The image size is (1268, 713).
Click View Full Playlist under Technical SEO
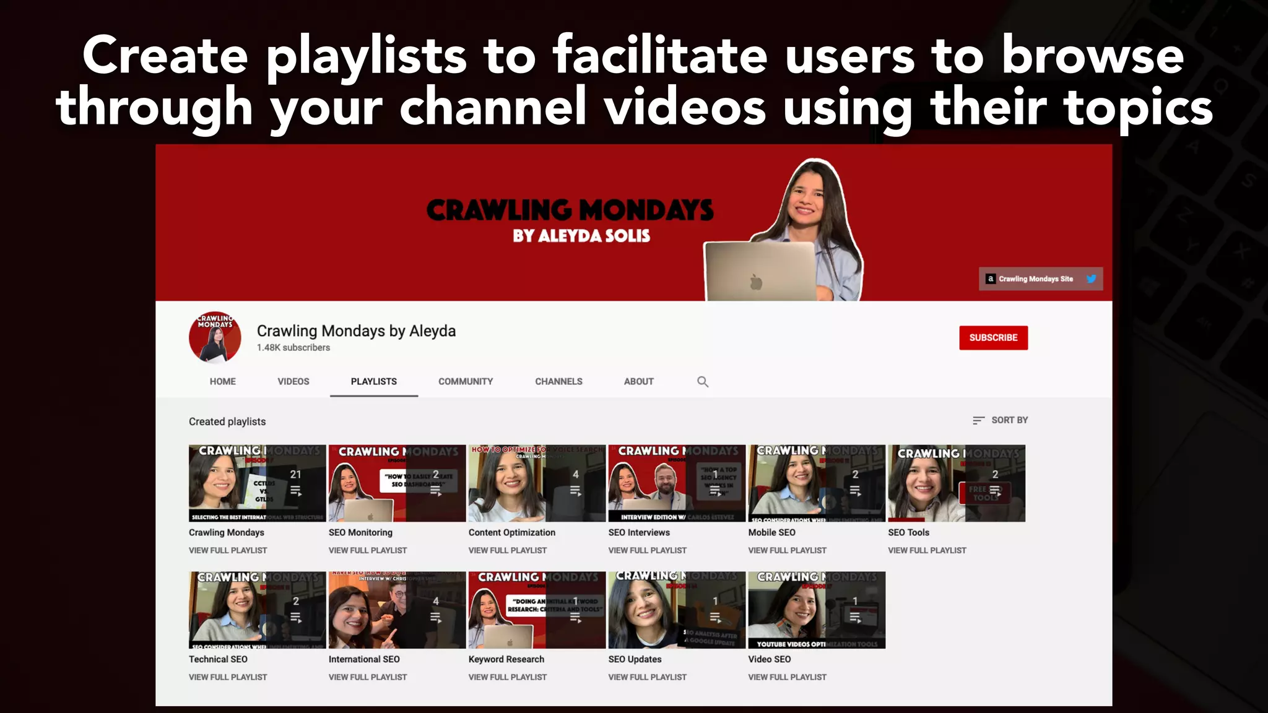point(228,677)
